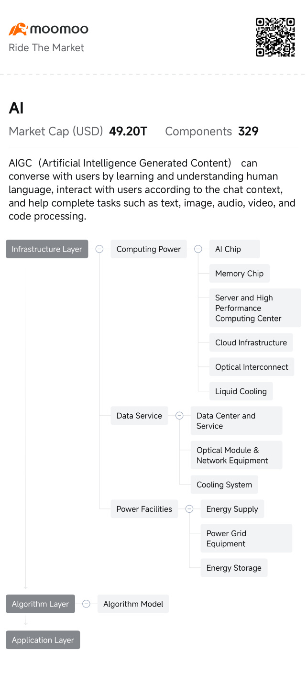Select Server and High Performance Computing Center
The width and height of the screenshot is (307, 696).
(x=255, y=308)
